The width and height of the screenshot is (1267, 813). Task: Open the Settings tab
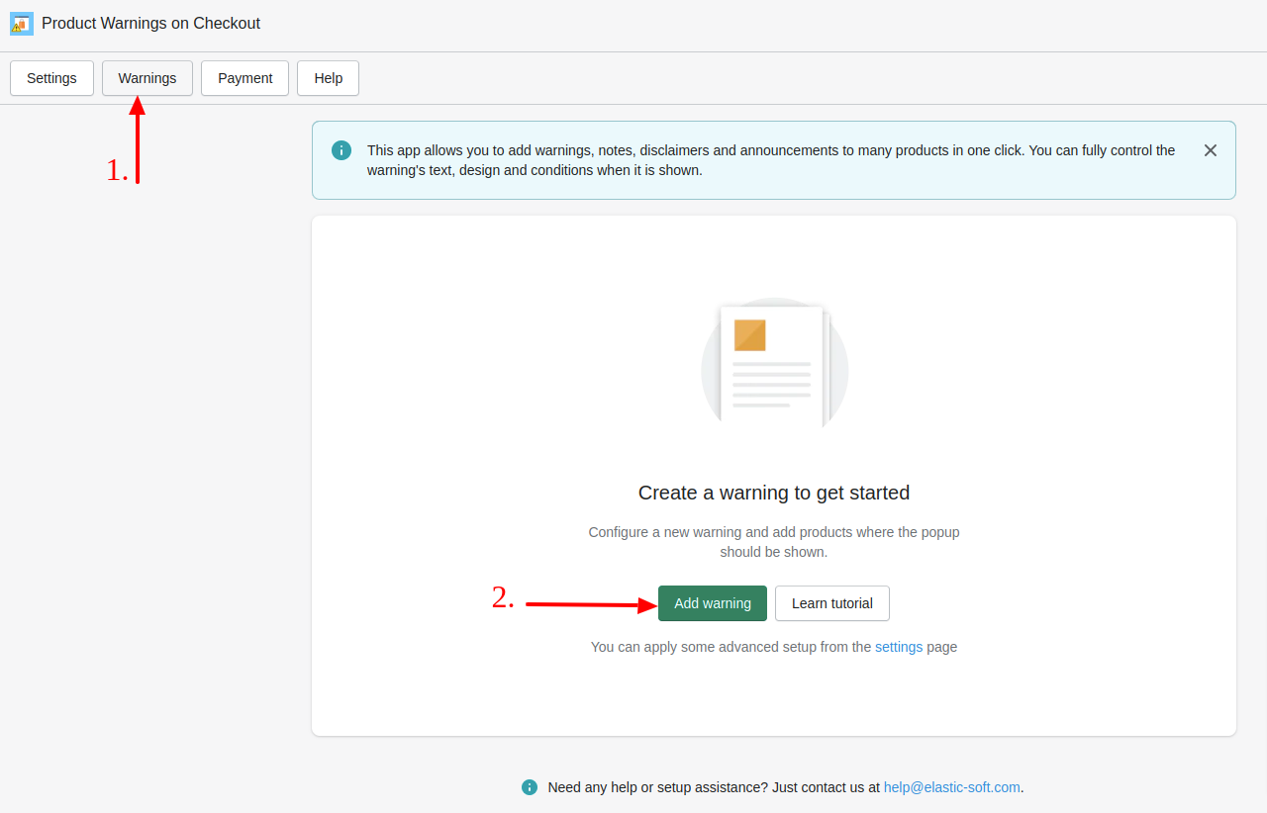pyautogui.click(x=51, y=78)
